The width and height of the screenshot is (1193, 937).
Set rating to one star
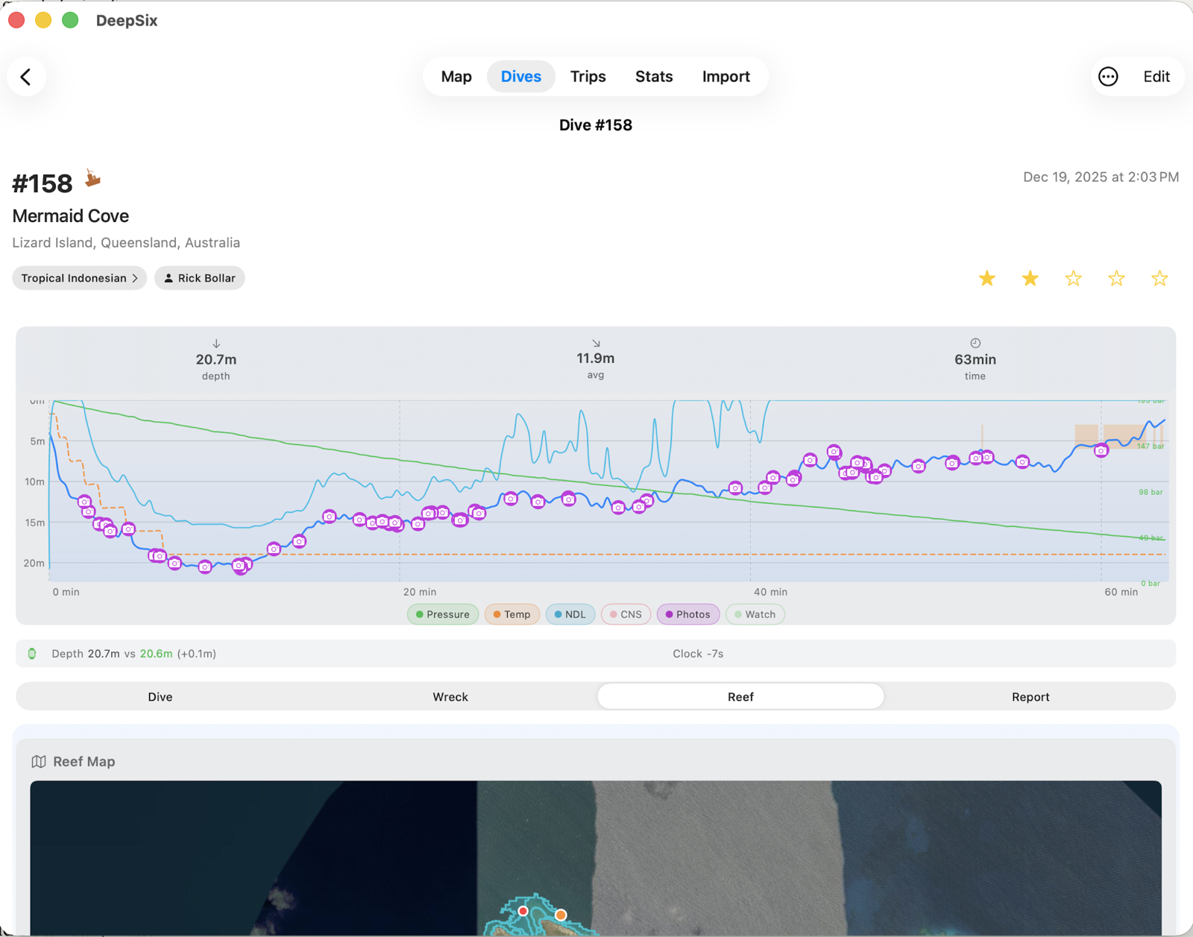click(x=987, y=279)
